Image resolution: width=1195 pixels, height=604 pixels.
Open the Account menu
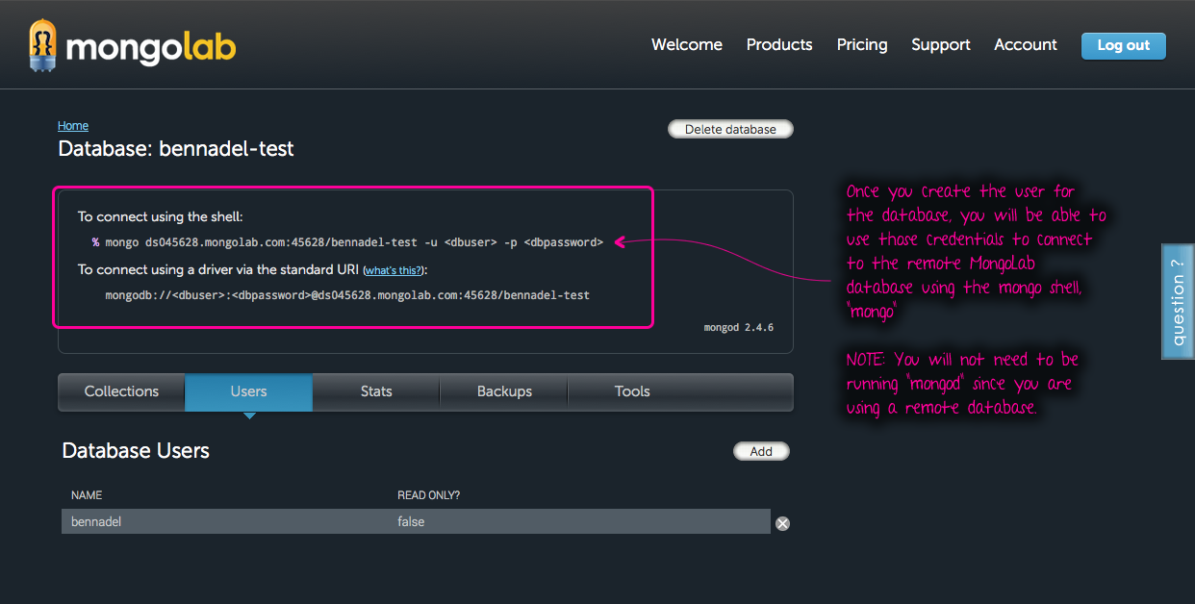coord(1025,45)
